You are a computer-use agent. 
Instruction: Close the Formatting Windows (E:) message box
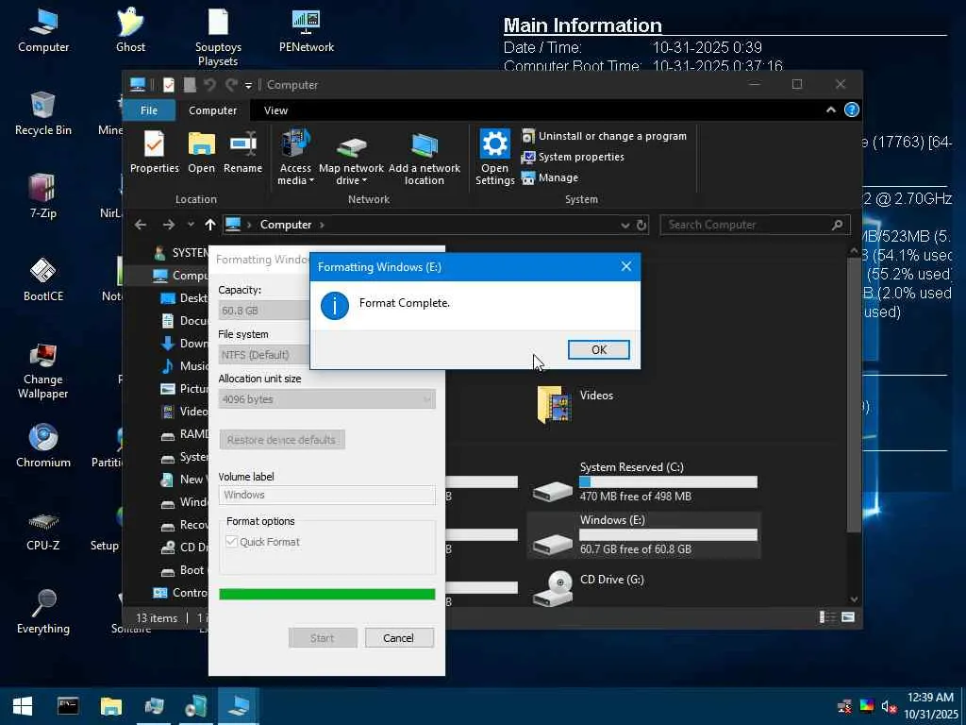(x=626, y=266)
